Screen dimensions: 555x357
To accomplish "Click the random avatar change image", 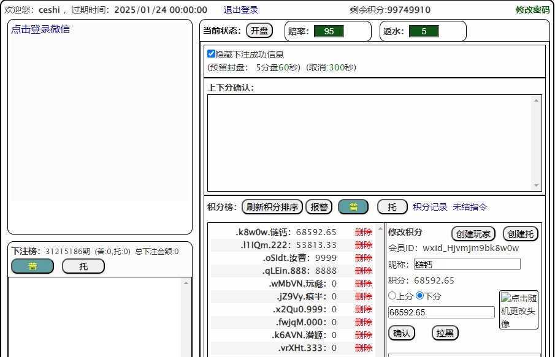I will point(519,310).
